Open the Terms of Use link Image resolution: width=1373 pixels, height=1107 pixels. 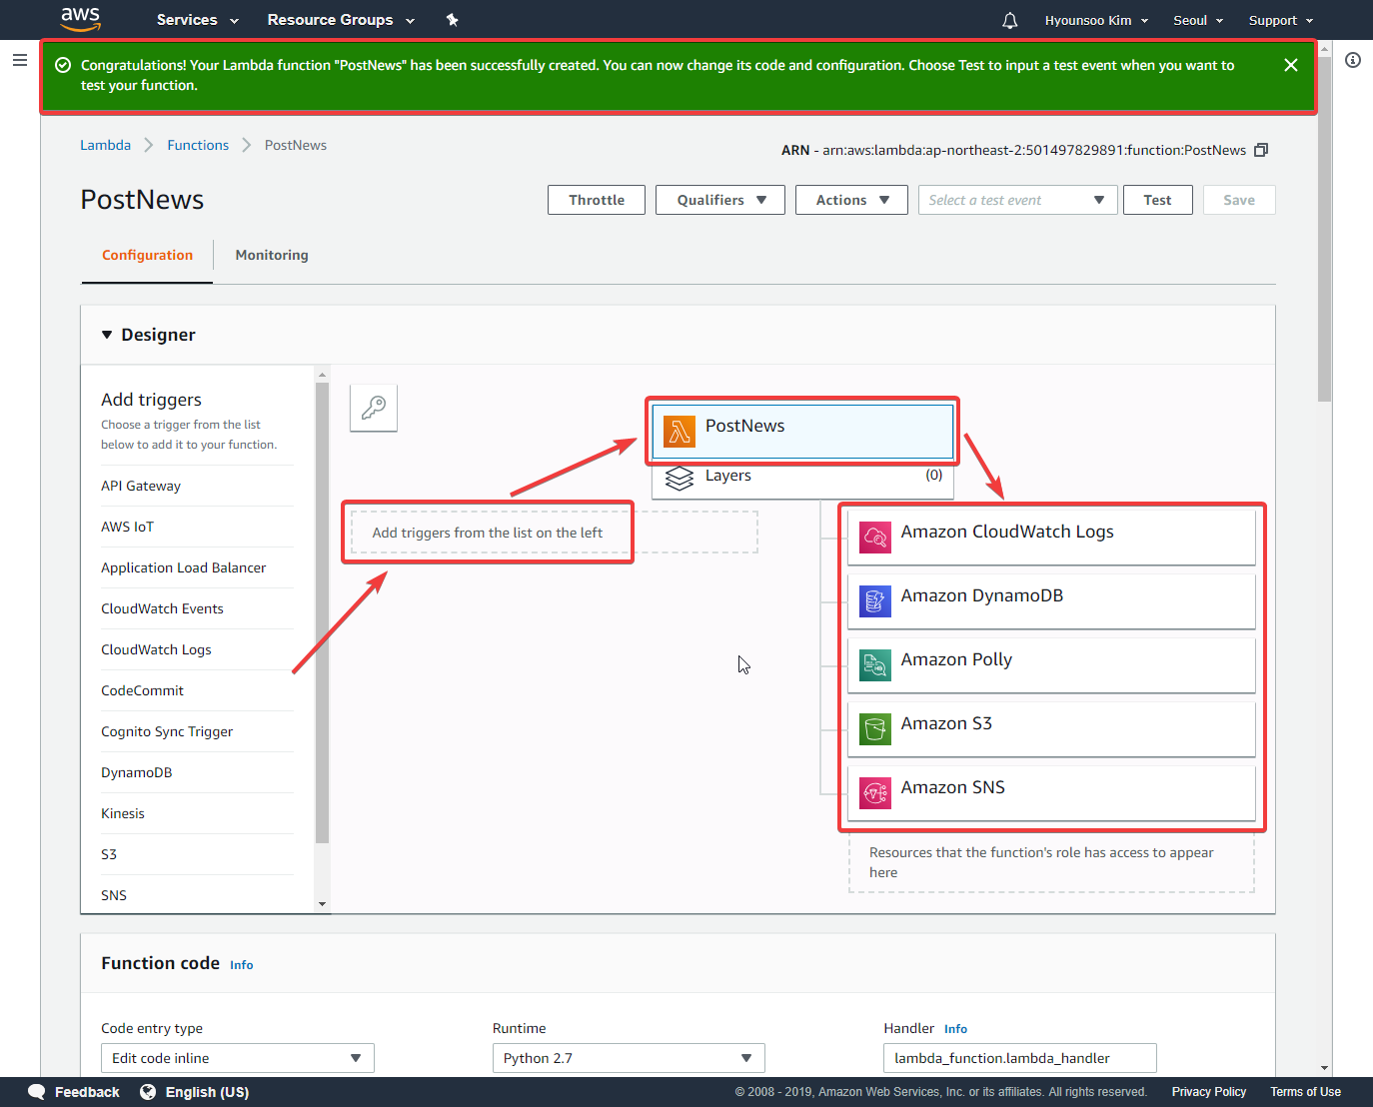(x=1305, y=1092)
